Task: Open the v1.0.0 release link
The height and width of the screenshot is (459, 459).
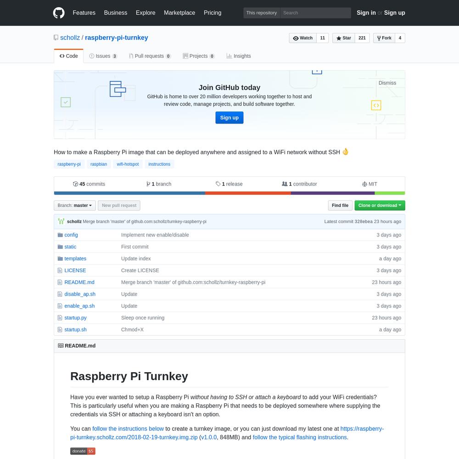Action: point(209,437)
